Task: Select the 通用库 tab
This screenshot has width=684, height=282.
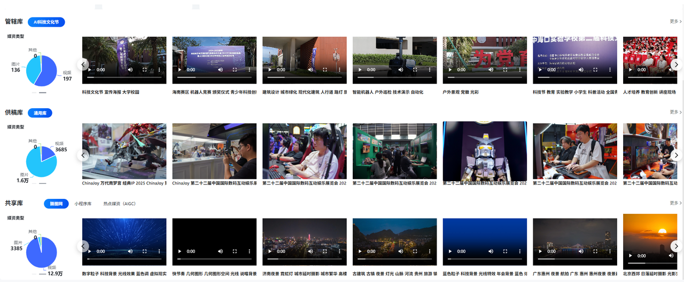Action: point(40,112)
